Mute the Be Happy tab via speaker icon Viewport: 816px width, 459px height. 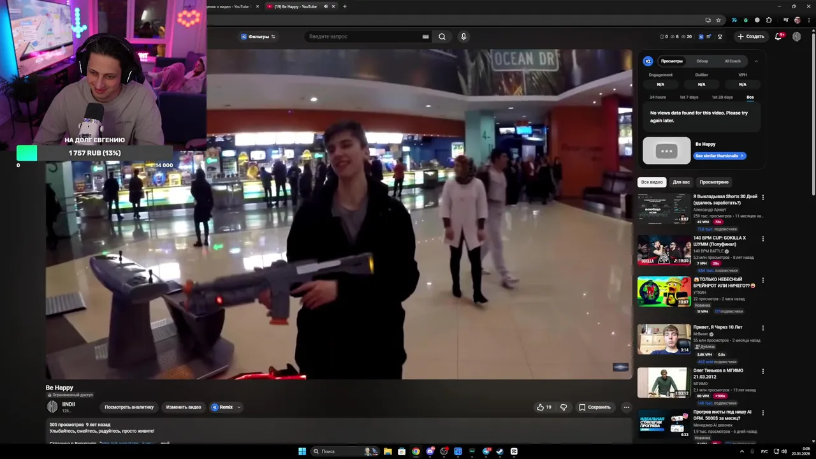325,6
